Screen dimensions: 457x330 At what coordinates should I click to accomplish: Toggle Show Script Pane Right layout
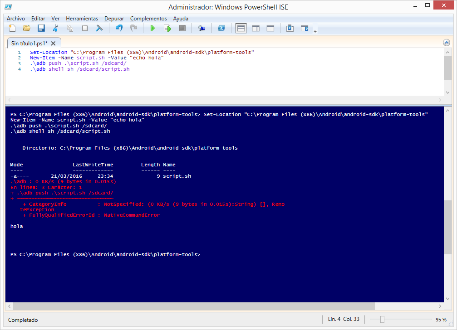coord(256,28)
